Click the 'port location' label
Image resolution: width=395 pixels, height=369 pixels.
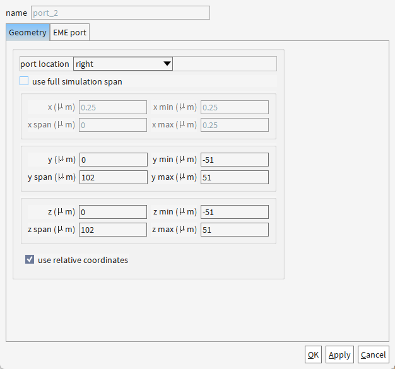coord(45,64)
